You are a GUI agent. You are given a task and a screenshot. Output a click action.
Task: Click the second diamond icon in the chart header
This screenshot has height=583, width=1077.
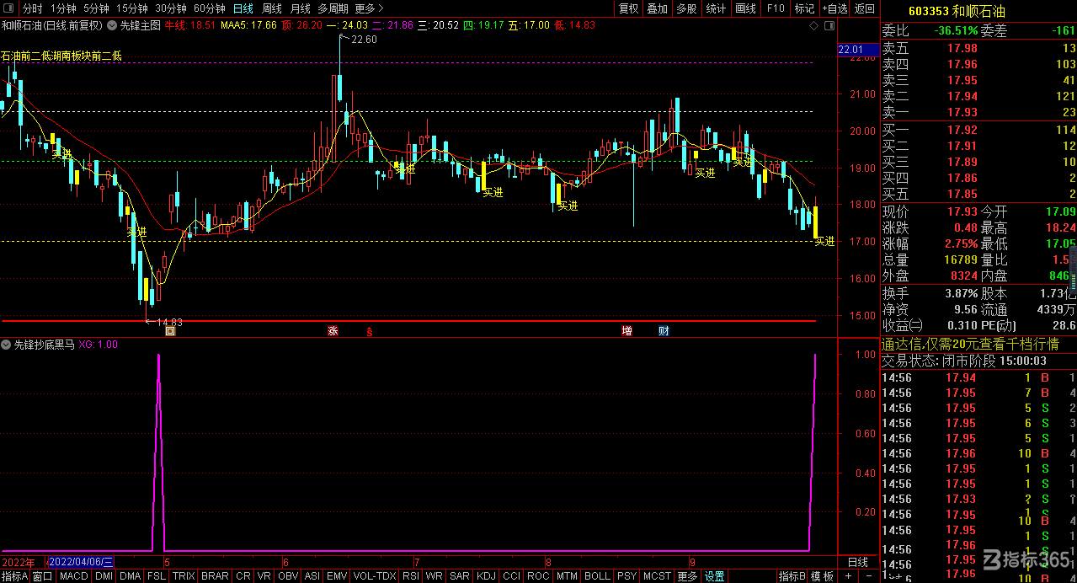pos(829,26)
